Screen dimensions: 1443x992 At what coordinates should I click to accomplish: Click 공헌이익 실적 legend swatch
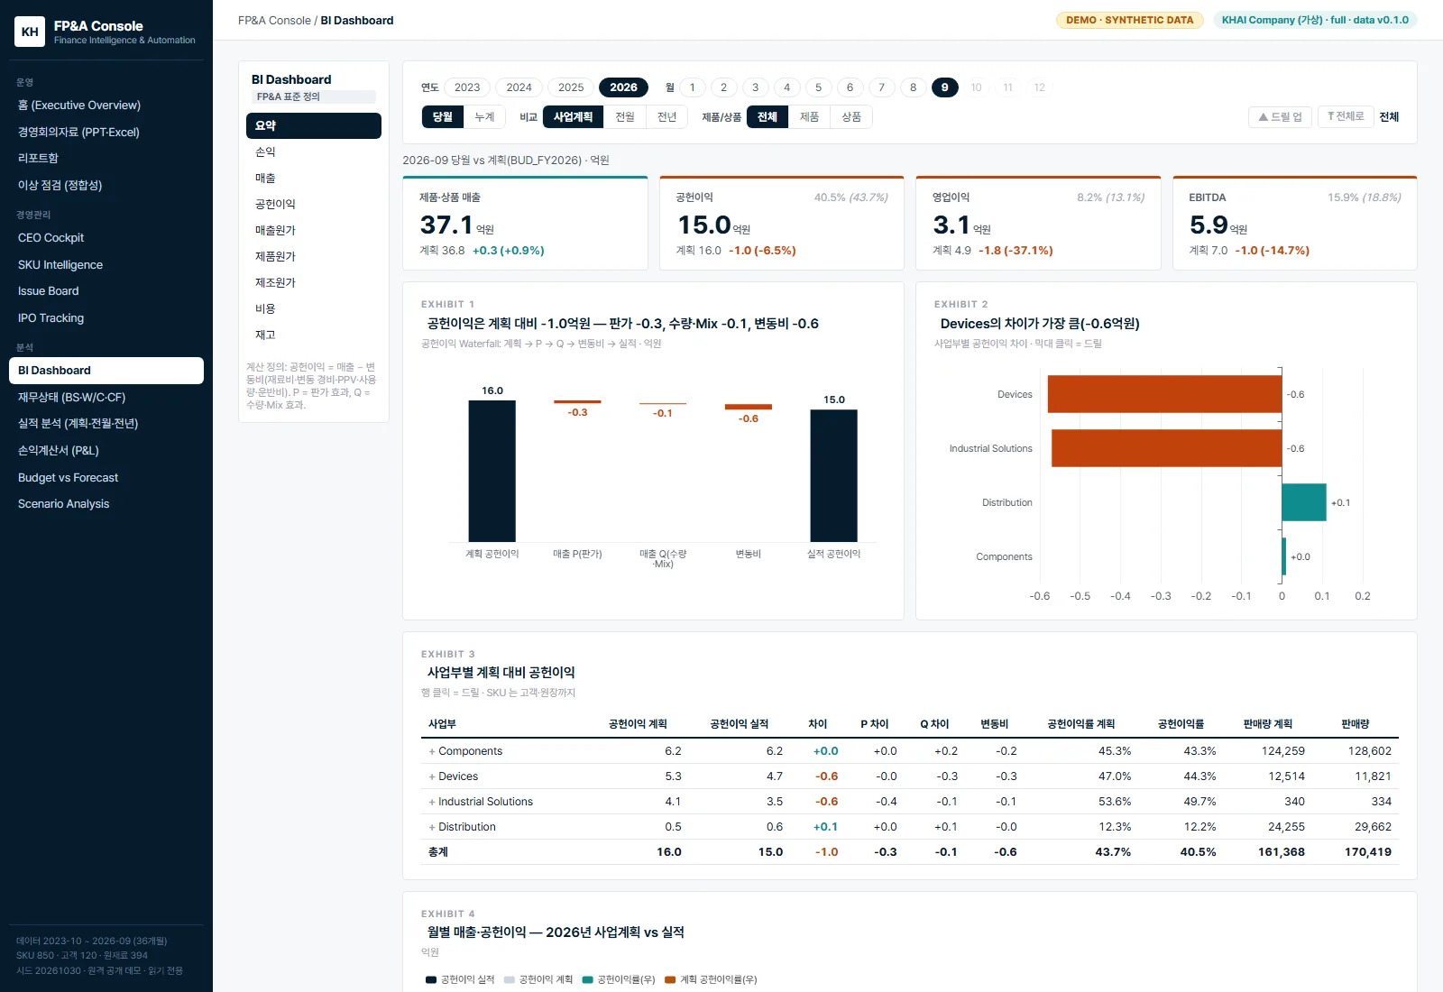[431, 980]
